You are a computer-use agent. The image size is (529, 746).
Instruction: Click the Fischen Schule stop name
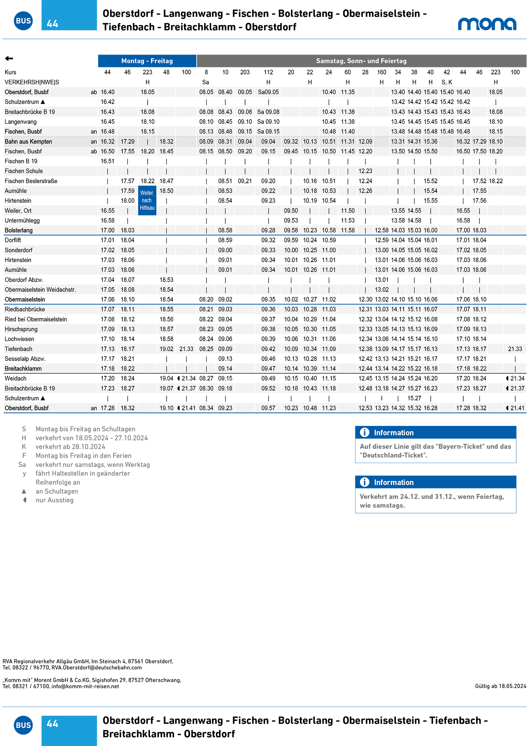(x=24, y=171)
